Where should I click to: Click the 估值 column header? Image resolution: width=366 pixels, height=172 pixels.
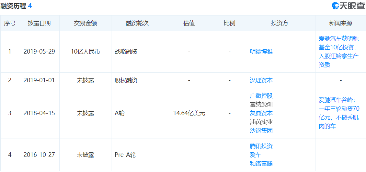click(x=189, y=23)
